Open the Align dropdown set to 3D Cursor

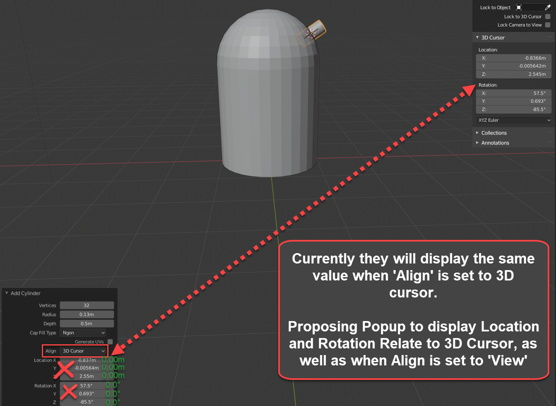coord(83,351)
